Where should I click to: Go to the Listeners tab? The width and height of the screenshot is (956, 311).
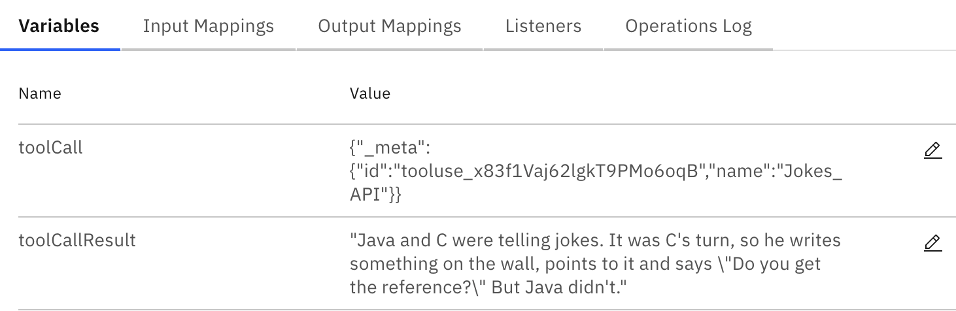click(543, 26)
